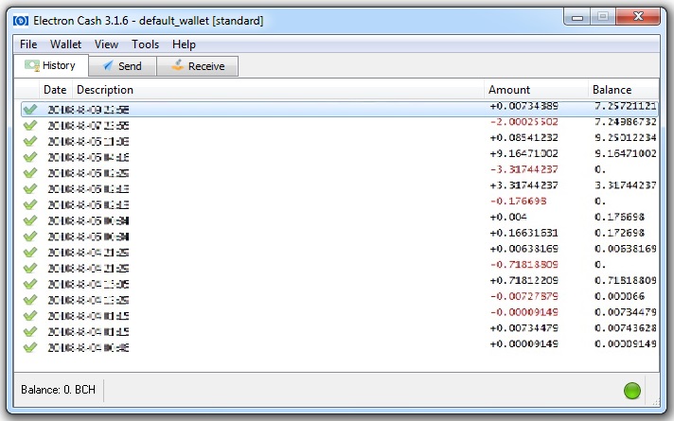
Task: Click the balance value 9.25012234
Action: tap(626, 138)
